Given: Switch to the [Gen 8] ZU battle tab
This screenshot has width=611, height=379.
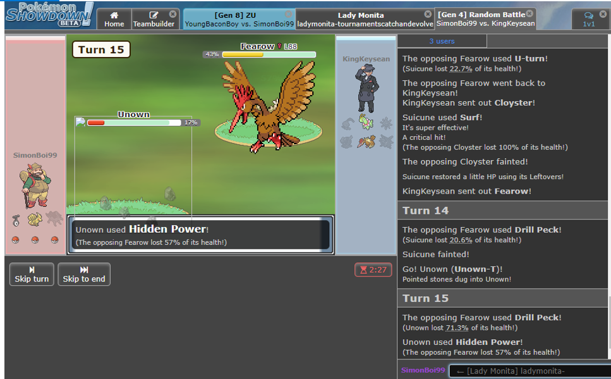Looking at the screenshot, I should tap(239, 19).
